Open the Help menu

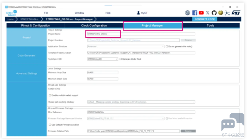coord(108,13)
